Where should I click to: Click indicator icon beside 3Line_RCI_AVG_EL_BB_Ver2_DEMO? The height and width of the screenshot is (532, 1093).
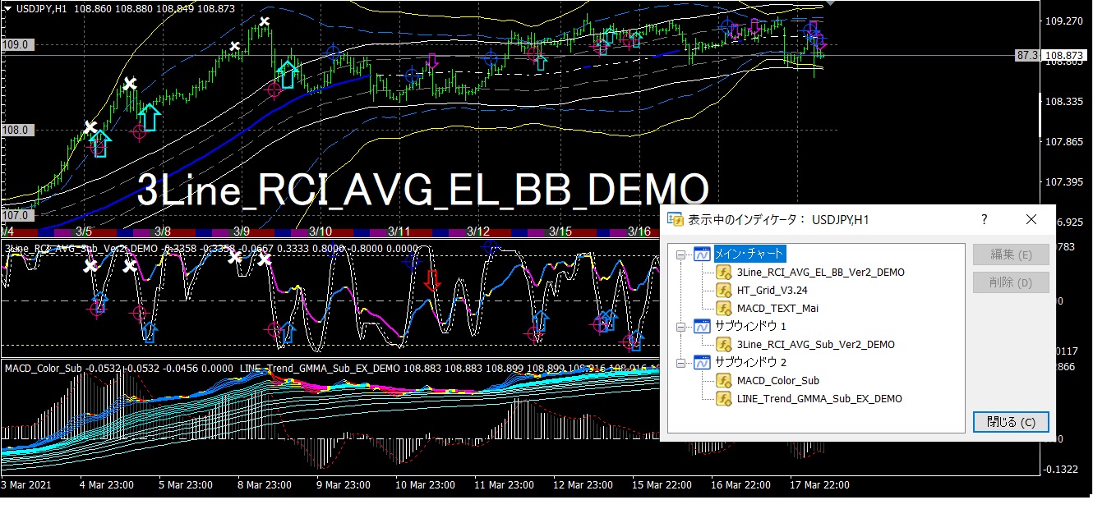point(724,272)
